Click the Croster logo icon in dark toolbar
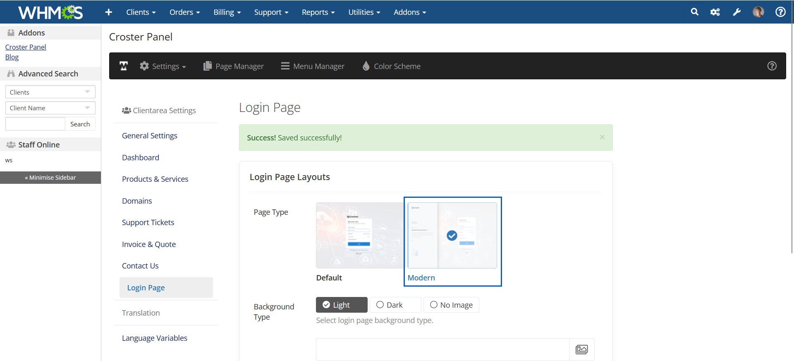 [x=124, y=66]
